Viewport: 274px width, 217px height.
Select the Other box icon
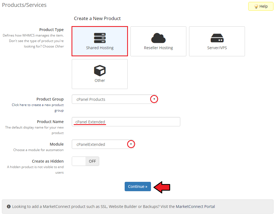point(100,71)
